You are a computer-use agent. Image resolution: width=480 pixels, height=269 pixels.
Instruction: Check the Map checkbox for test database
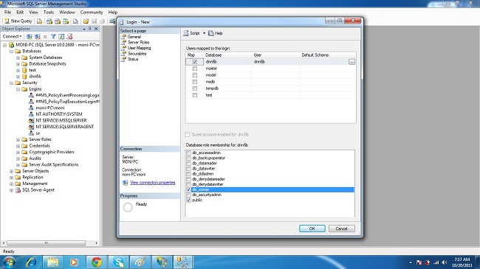click(195, 95)
